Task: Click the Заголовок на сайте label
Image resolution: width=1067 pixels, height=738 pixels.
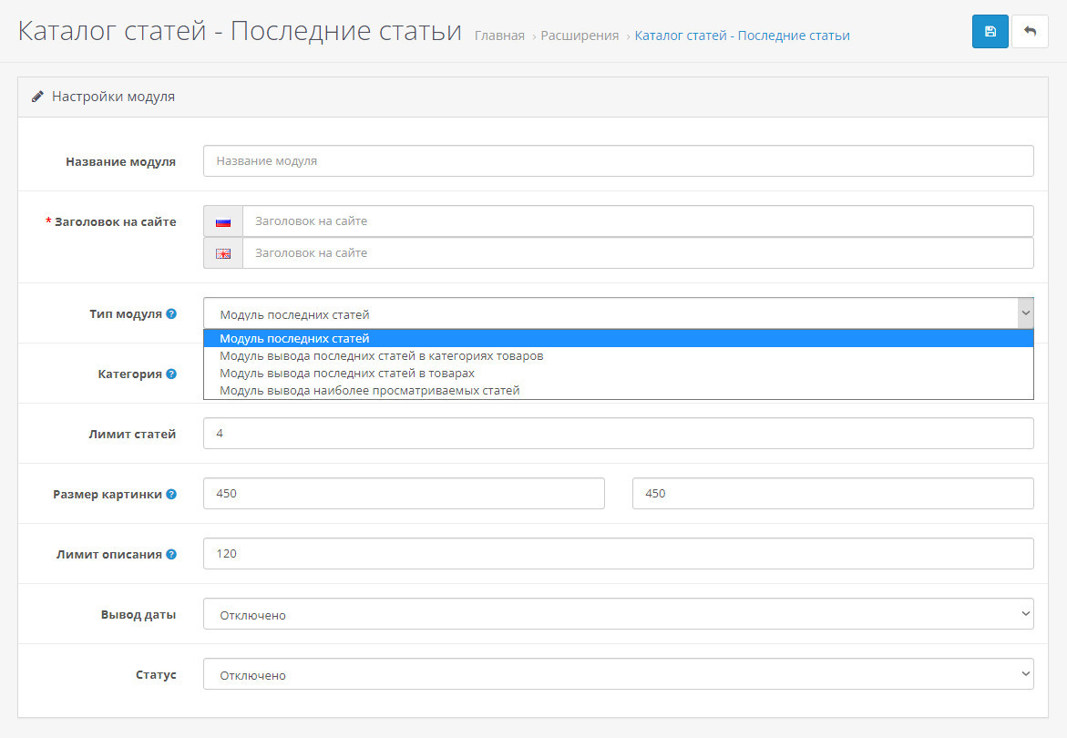Action: [115, 221]
